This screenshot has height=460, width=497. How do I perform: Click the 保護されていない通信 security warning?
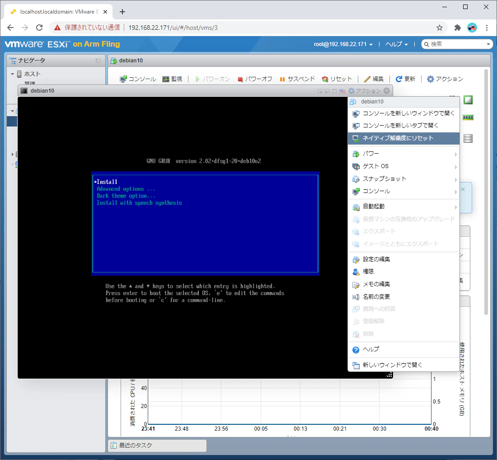click(x=87, y=28)
